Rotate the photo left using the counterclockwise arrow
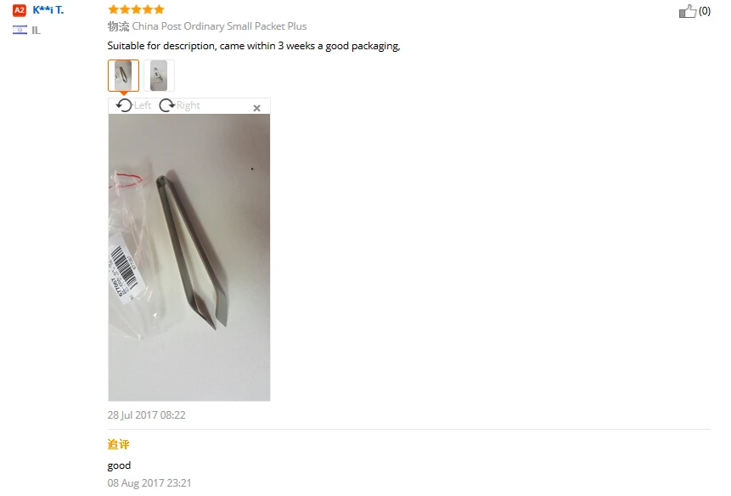 [124, 105]
